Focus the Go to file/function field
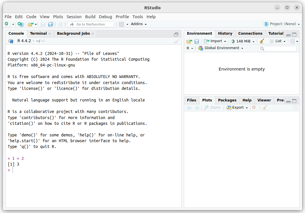Screen dimensions: 305x213 click(91, 24)
